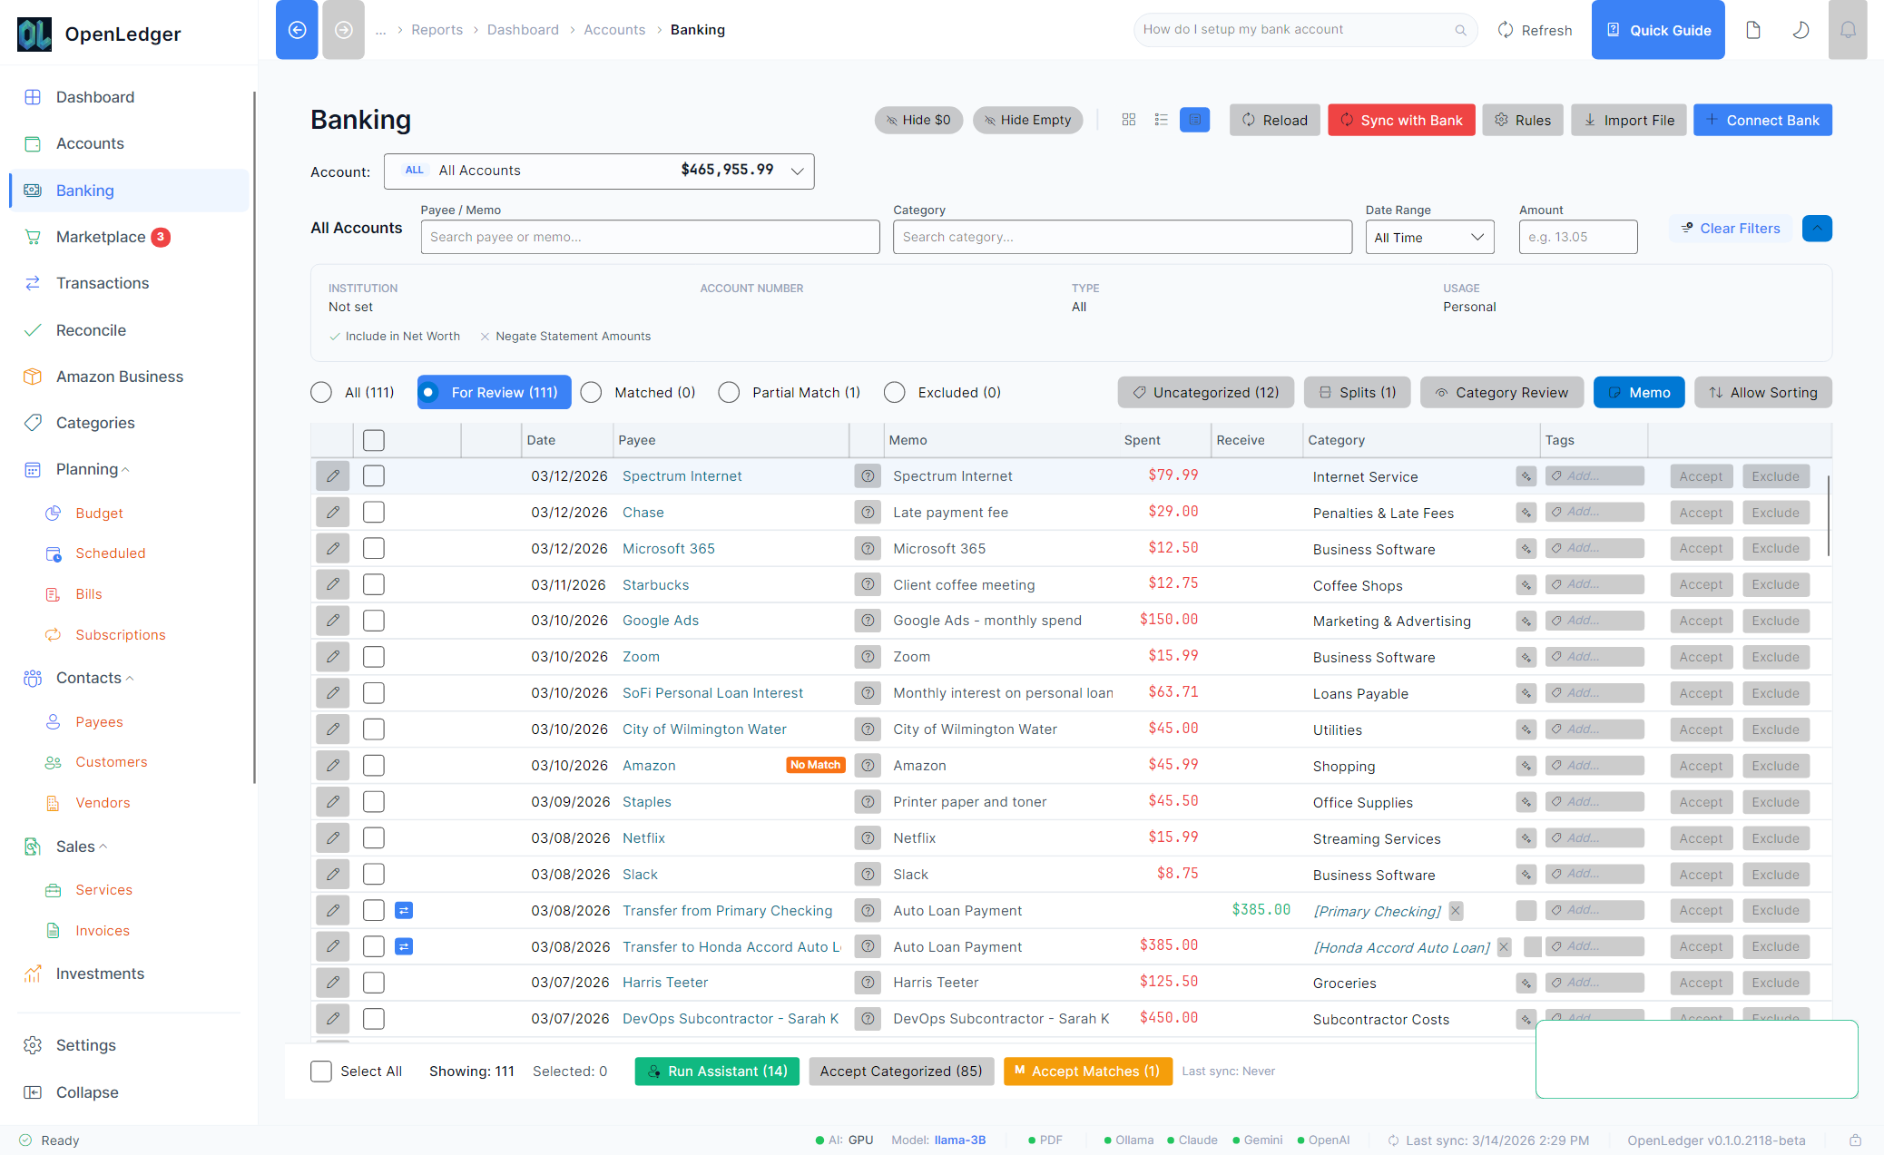Click the clipboard icon next to Quick Guide
Screen dimensions: 1884x1155
(1752, 30)
